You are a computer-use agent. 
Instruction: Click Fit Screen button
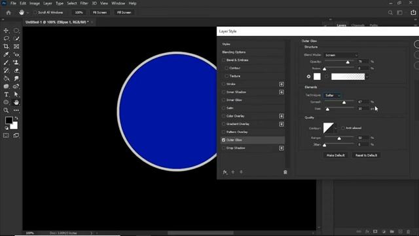tap(100, 12)
